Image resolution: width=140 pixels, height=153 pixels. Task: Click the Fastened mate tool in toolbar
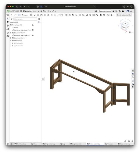34,15
